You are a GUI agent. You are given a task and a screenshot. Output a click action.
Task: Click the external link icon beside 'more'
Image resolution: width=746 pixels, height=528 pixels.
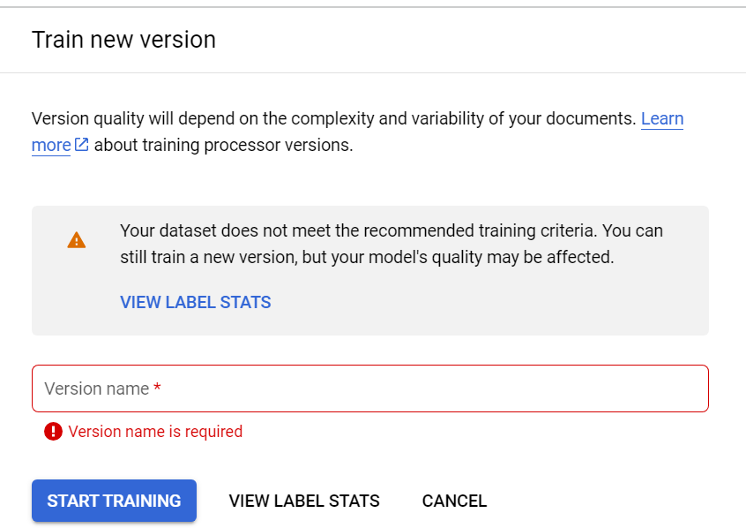[x=82, y=145]
